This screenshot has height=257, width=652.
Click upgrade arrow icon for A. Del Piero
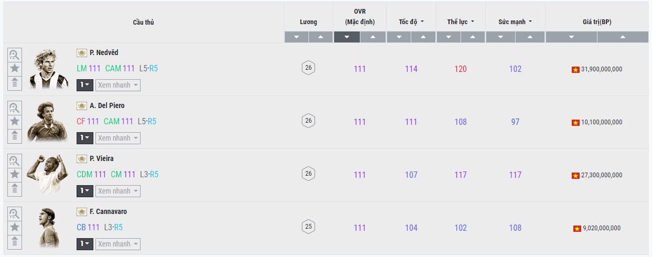pos(15,135)
